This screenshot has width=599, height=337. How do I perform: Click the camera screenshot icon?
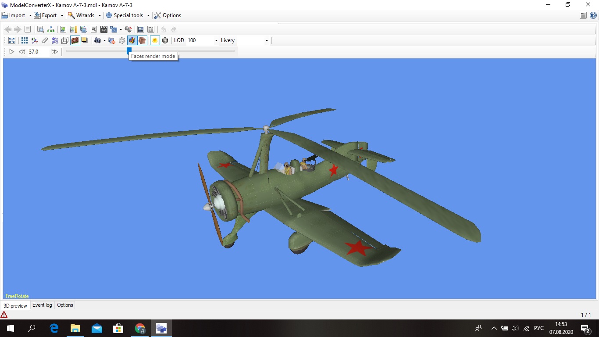point(97,40)
